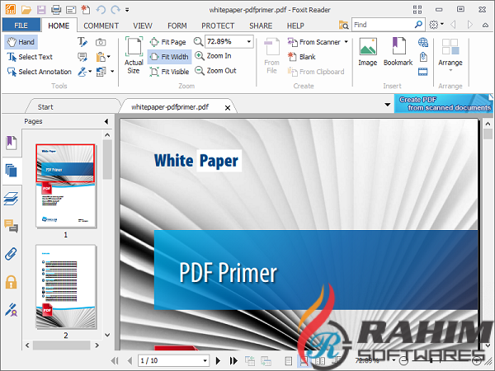The height and width of the screenshot is (371, 495).
Task: Switch to the VIEW ribbon tab
Action: tap(143, 26)
